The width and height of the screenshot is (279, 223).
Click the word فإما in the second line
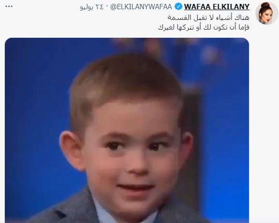pyautogui.click(x=245, y=27)
